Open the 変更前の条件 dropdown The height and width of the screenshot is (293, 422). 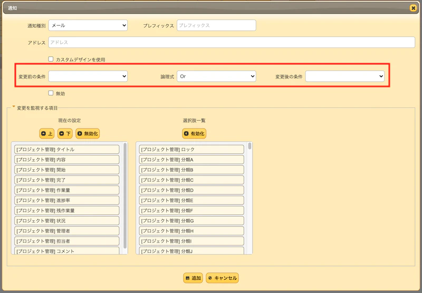[x=88, y=76]
